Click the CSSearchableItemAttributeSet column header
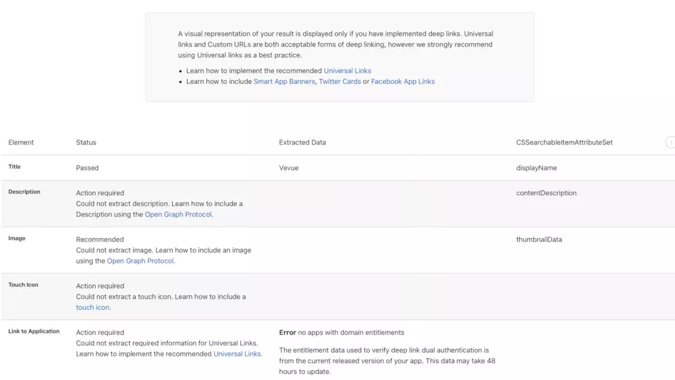The height and width of the screenshot is (380, 675). (x=564, y=142)
